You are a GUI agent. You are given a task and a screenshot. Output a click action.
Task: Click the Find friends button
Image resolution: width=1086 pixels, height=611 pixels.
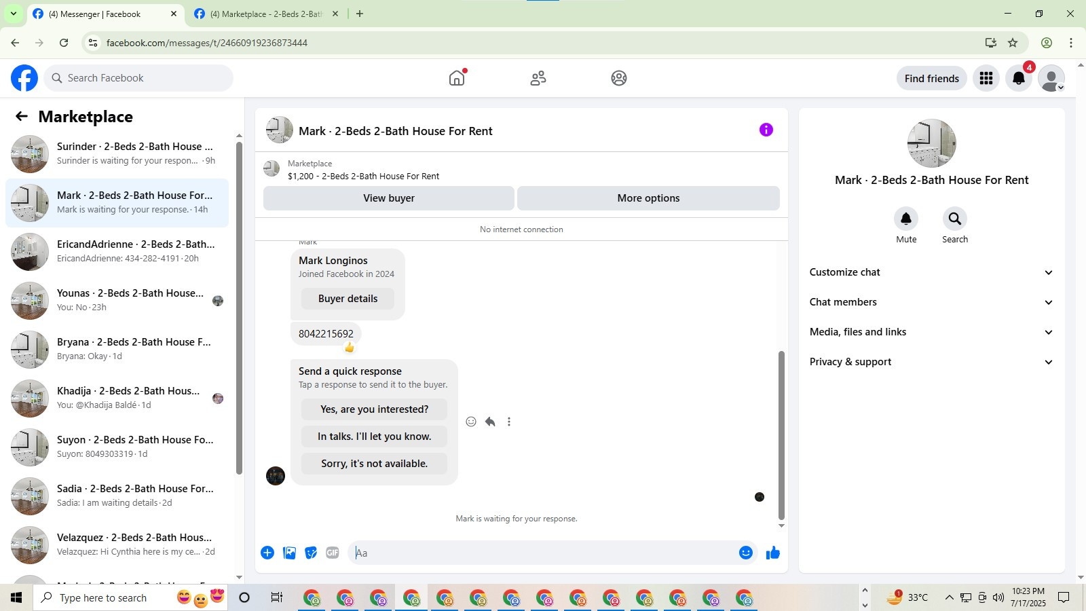click(x=932, y=78)
